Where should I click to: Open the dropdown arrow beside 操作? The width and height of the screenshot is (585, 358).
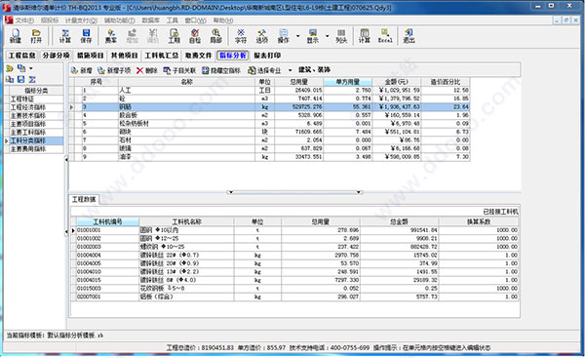click(x=297, y=36)
